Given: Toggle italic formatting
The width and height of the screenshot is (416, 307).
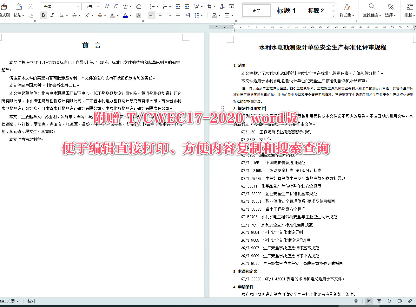Looking at the screenshot, I should (52, 15).
